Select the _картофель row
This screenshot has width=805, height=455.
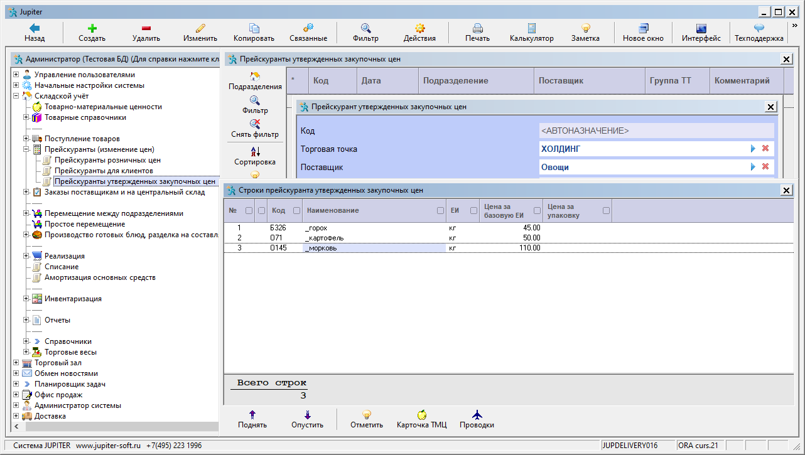click(509, 238)
